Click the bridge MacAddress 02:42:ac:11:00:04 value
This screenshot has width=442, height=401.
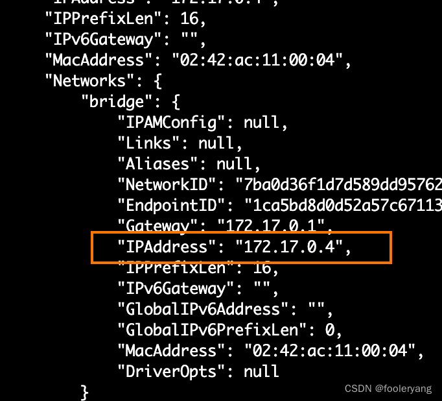tap(330, 350)
